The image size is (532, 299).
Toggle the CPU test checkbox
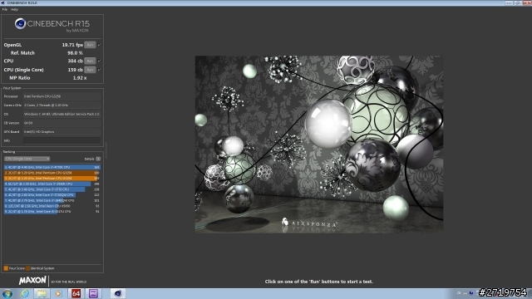pyautogui.click(x=99, y=61)
